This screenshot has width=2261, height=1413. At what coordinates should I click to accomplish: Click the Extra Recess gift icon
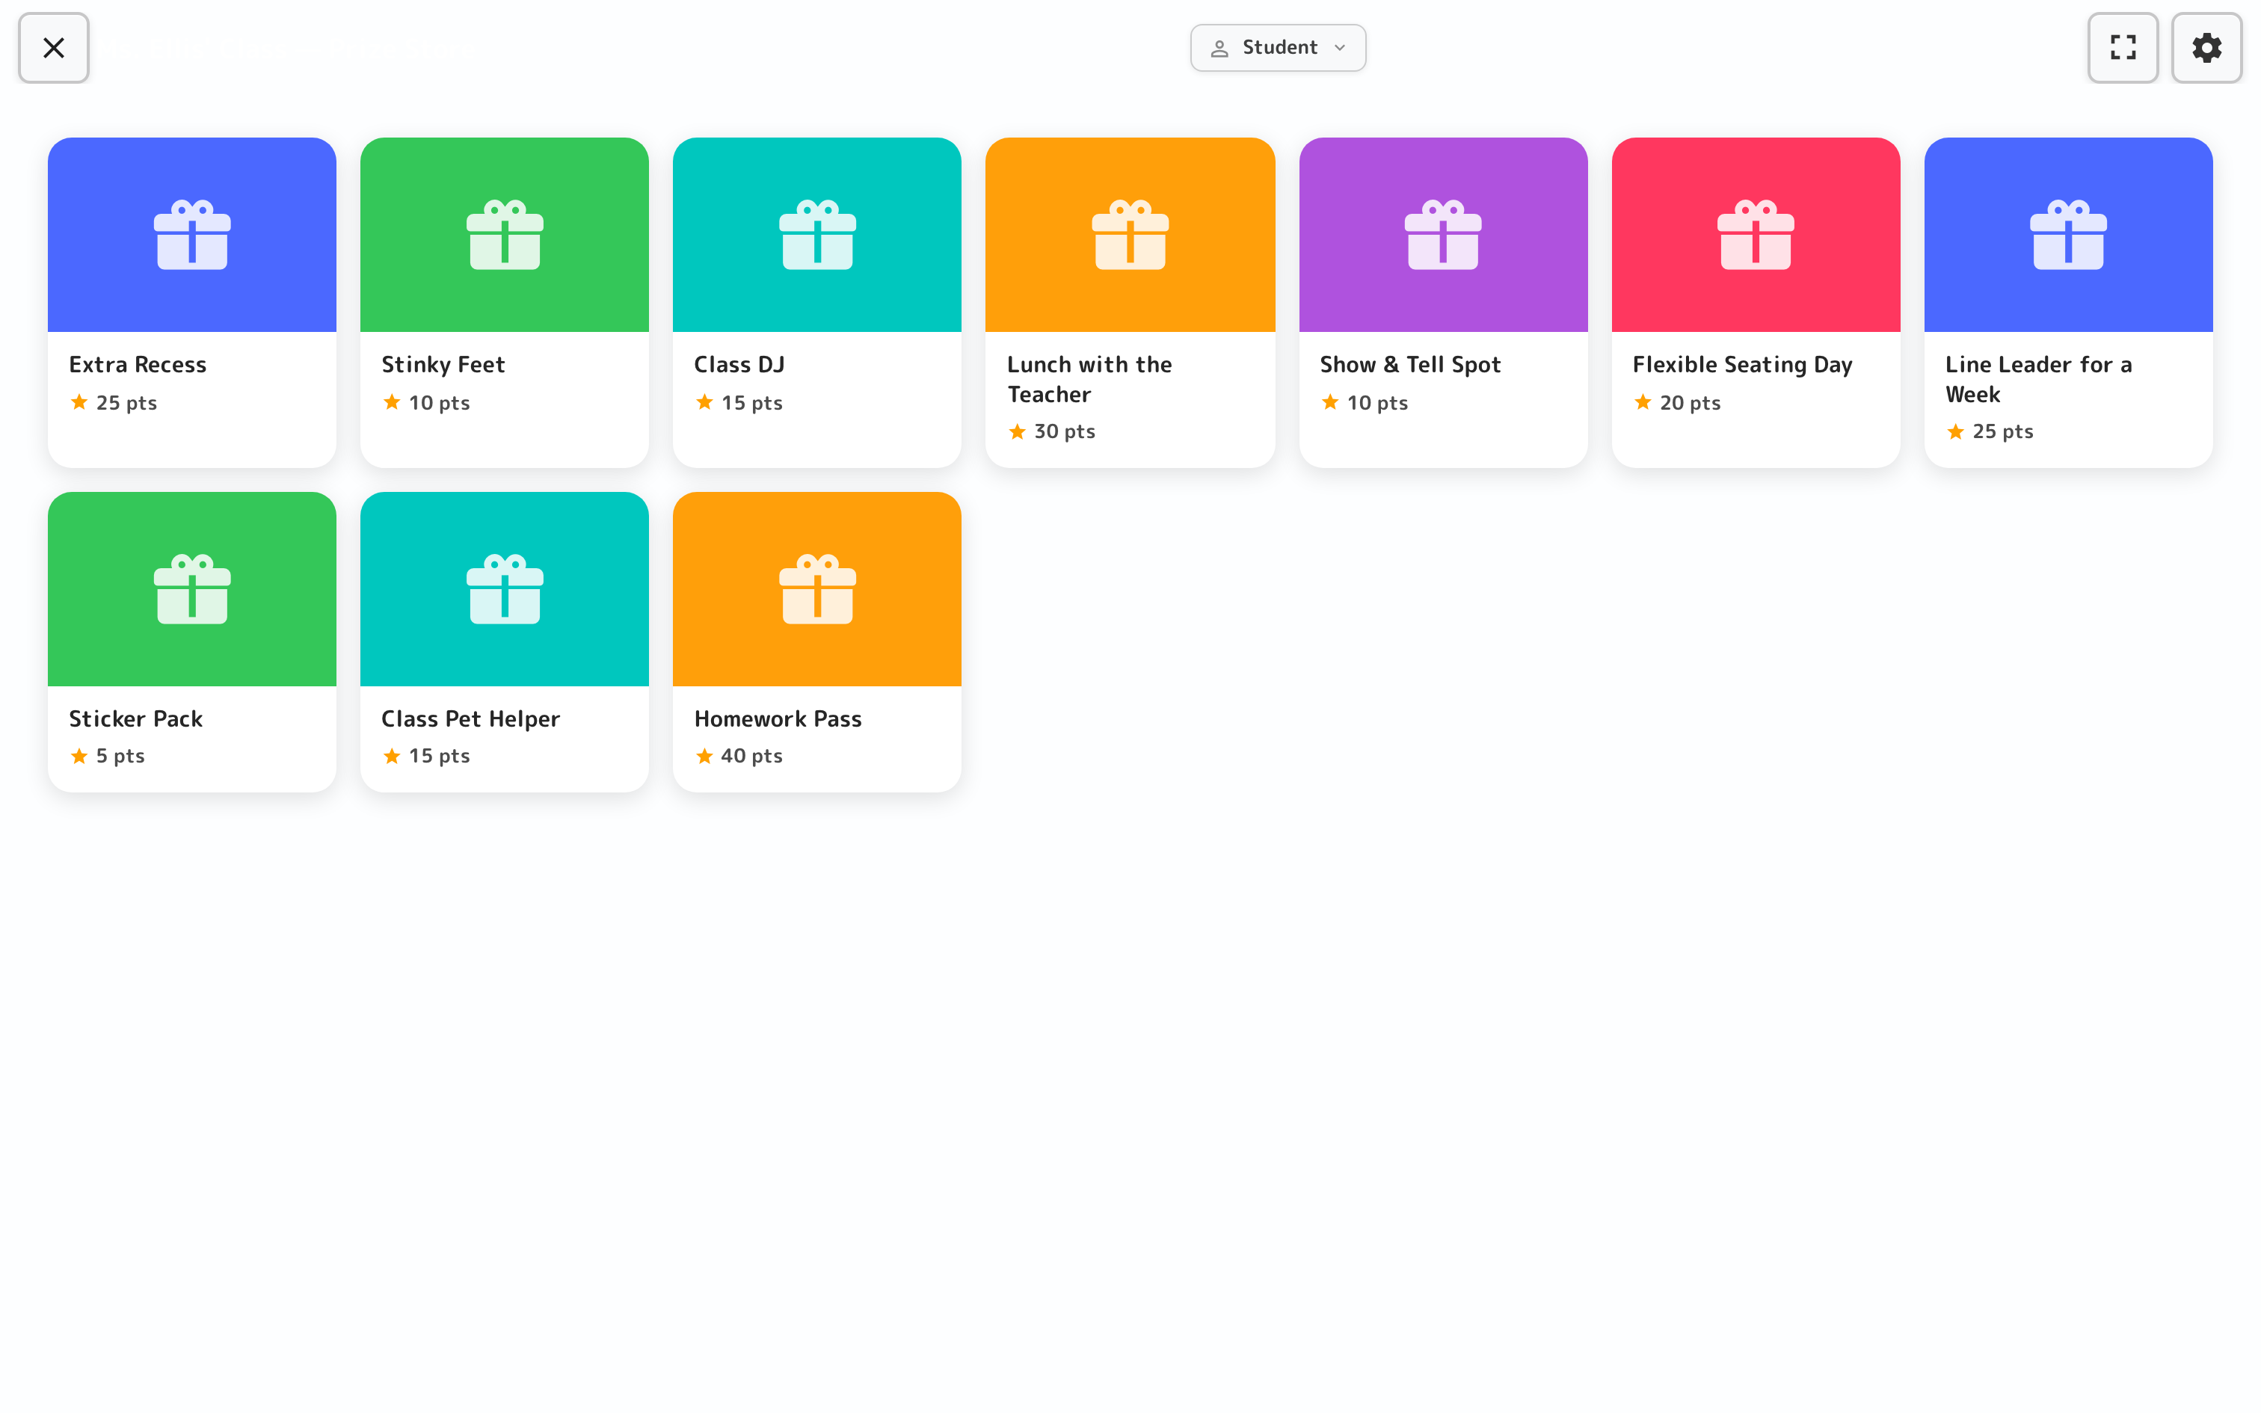tap(191, 235)
